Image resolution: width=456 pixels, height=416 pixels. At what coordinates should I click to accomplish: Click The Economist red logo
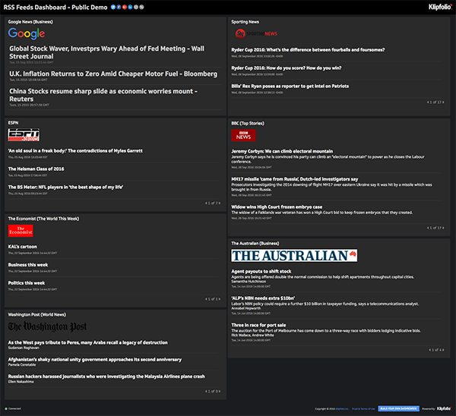click(21, 231)
